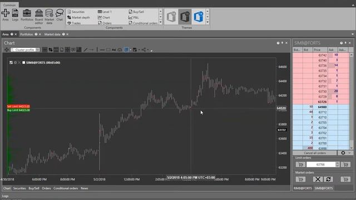This screenshot has height=200, width=356.
Task: Select the vertical line drawing tool
Action: [97, 49]
